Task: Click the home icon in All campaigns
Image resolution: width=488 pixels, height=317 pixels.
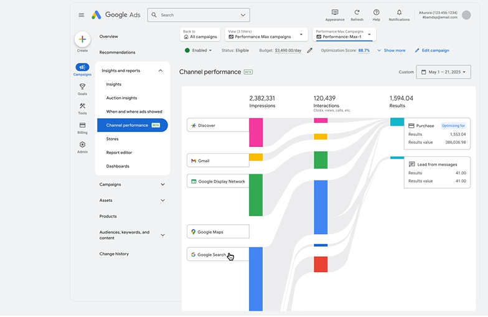Action: 186,37
